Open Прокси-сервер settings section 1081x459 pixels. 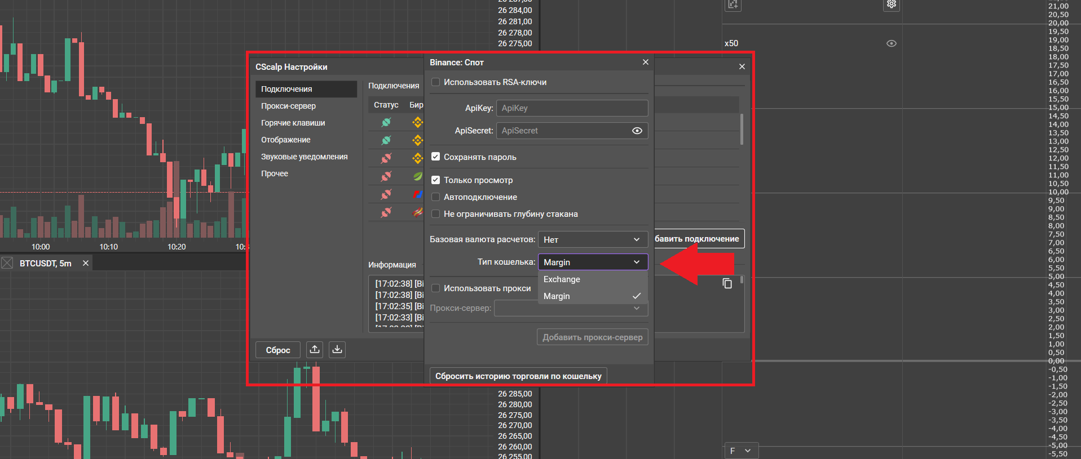click(306, 106)
